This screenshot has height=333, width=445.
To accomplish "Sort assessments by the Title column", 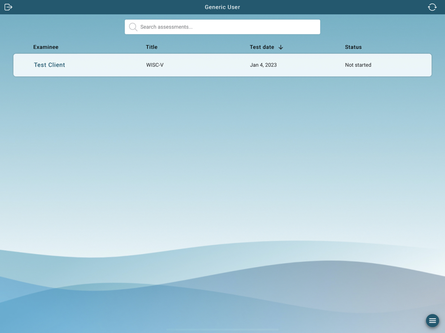I will [x=152, y=47].
